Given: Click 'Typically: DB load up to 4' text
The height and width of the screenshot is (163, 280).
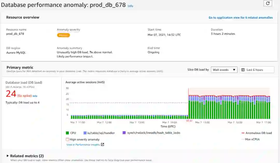Looking at the screenshot, I should coord(23,103).
